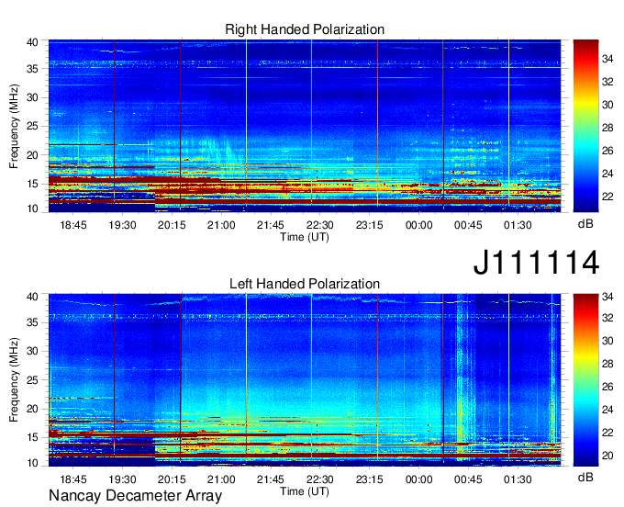
Task: Click "23:15" tick on right-handed plot time axis
Action: 369,225
